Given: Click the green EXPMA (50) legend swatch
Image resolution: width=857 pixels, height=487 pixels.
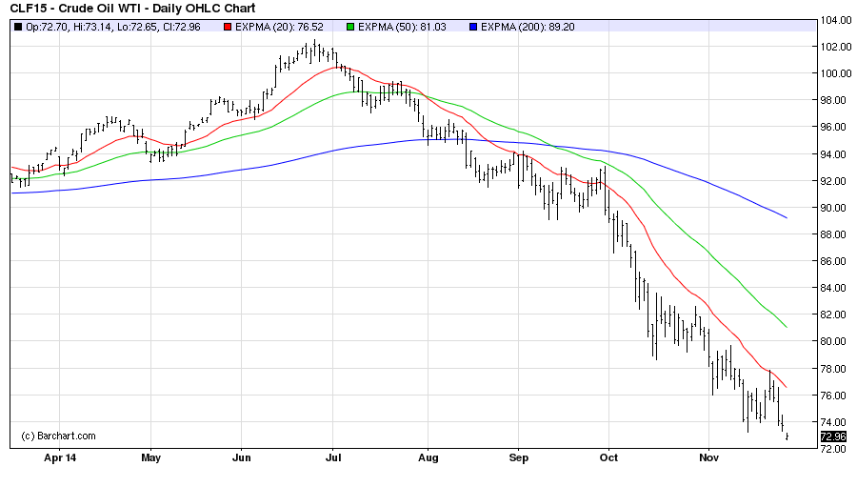Looking at the screenshot, I should pos(351,26).
